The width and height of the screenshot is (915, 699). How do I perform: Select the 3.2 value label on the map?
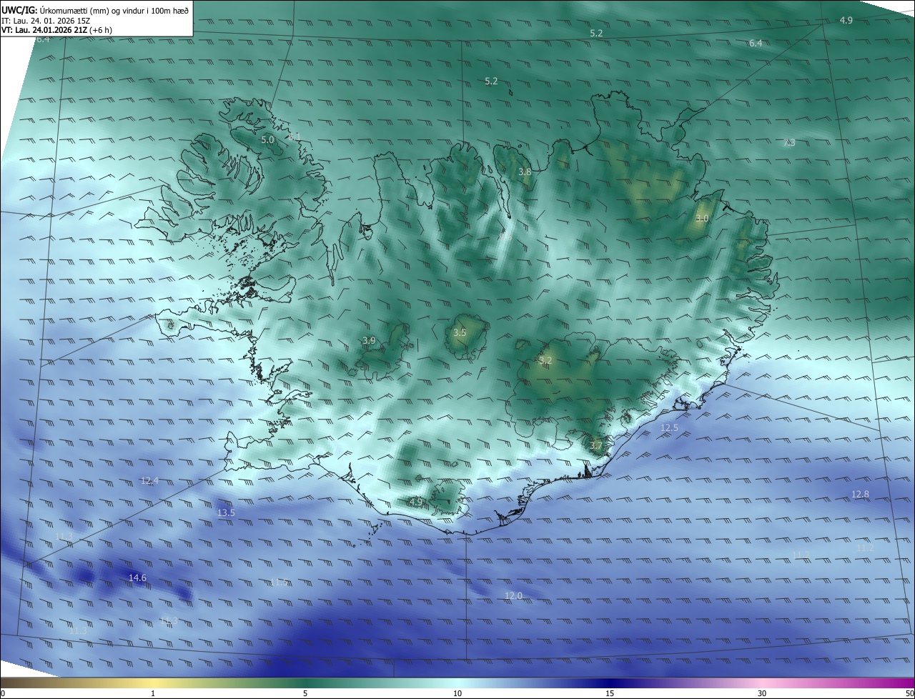545,360
